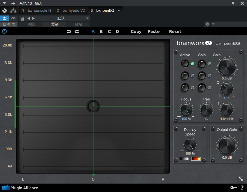
Task: Select the grayscale display color swatch
Action: point(184,159)
